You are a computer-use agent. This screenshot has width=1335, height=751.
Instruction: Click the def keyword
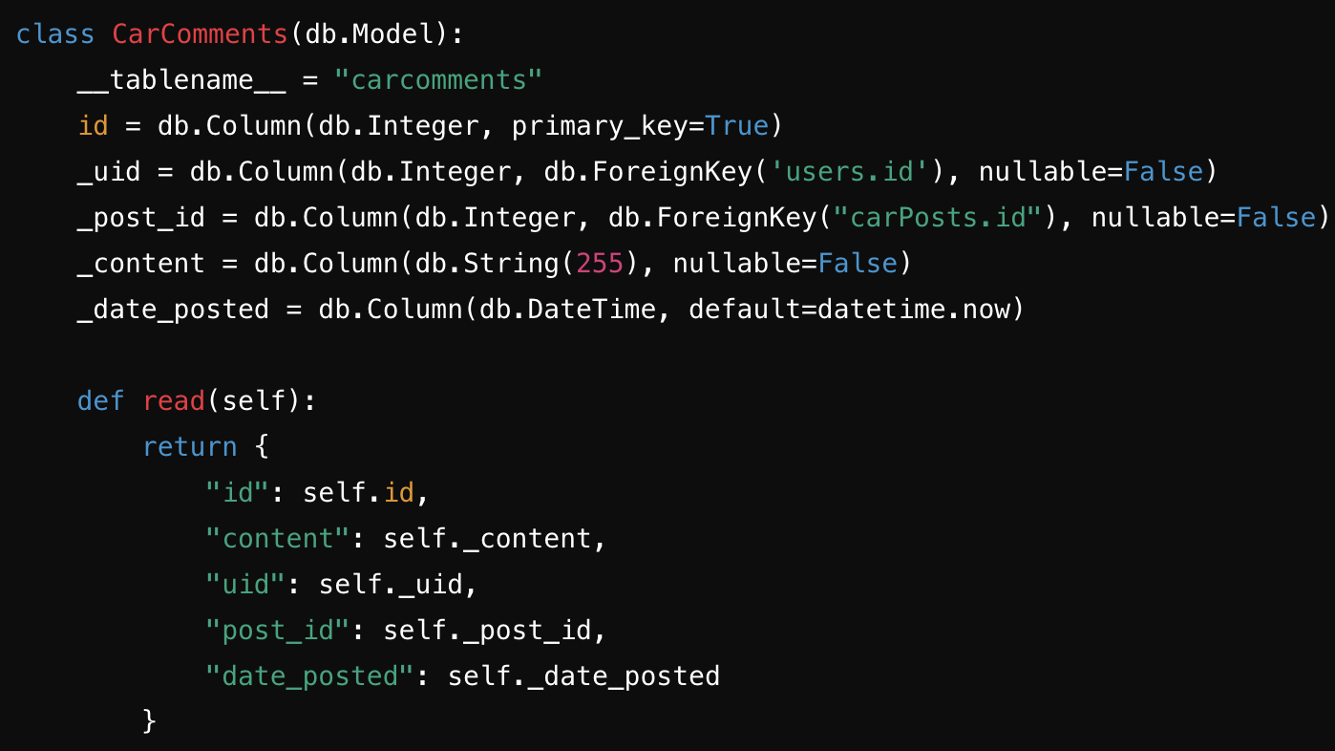101,401
